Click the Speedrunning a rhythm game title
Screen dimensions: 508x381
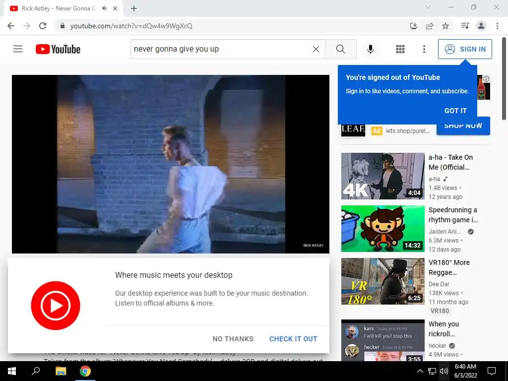point(453,215)
